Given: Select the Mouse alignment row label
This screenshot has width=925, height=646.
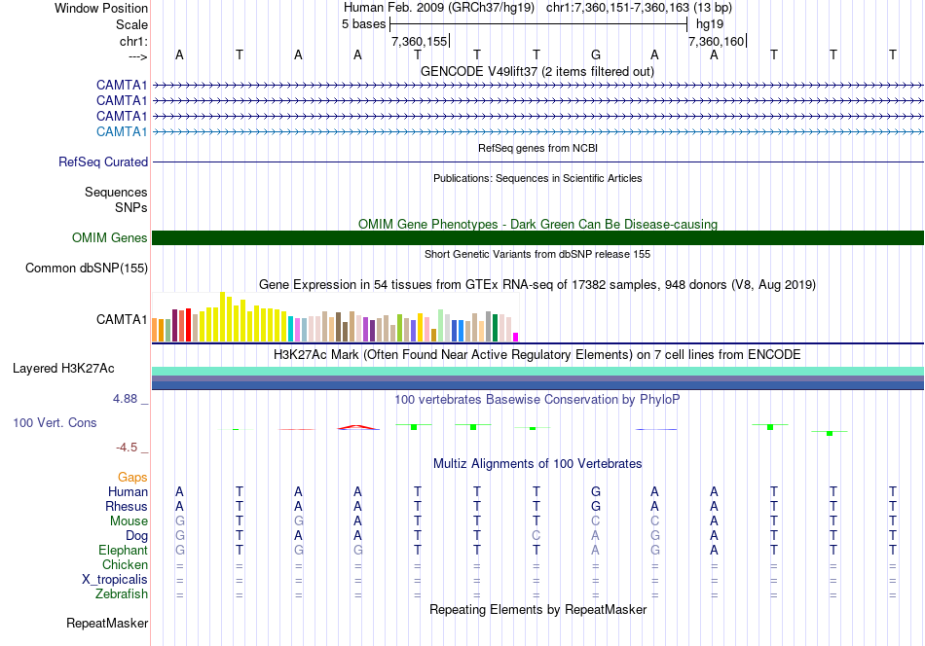Looking at the screenshot, I should [x=129, y=521].
